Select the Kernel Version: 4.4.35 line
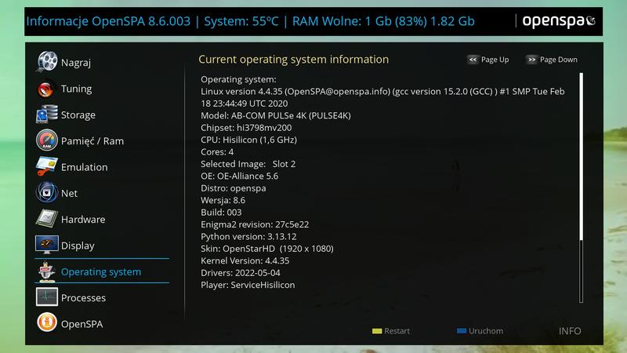The width and height of the screenshot is (627, 353). [245, 260]
